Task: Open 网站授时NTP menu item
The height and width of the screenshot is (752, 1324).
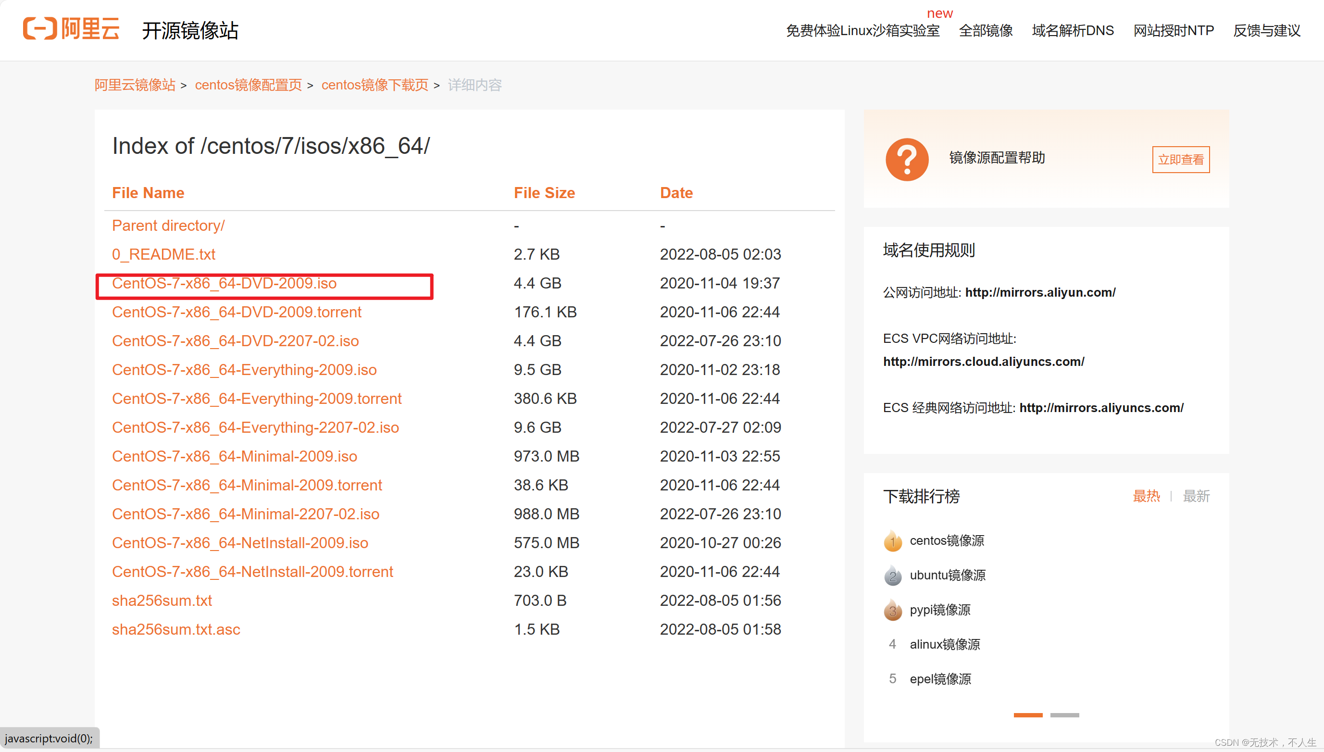Action: pyautogui.click(x=1174, y=30)
